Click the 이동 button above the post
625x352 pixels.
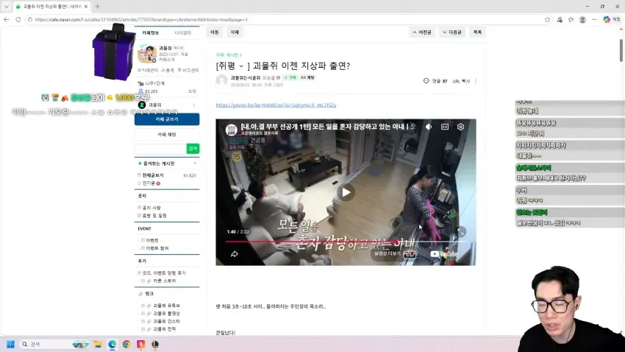tap(215, 32)
